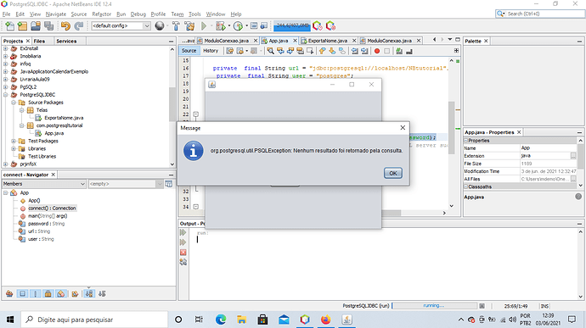Image resolution: width=586 pixels, height=328 pixels.
Task: Open NetBeans from the Windows taskbar
Action: click(x=305, y=320)
